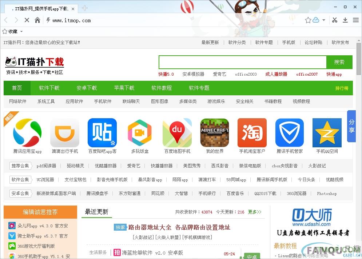
Task: Open a new tab with plus
Action: pos(85,8)
